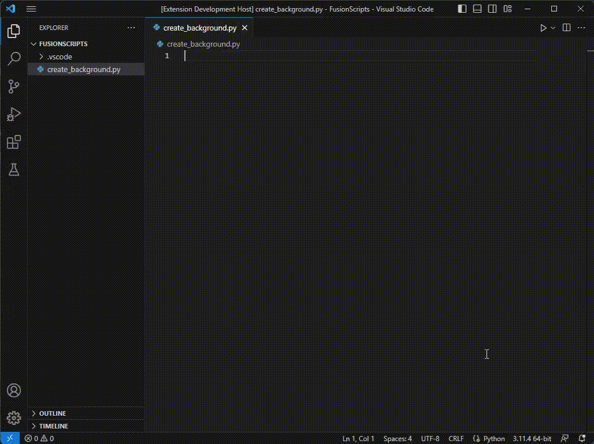This screenshot has width=594, height=444.
Task: Minimize the VS Code window
Action: click(528, 9)
